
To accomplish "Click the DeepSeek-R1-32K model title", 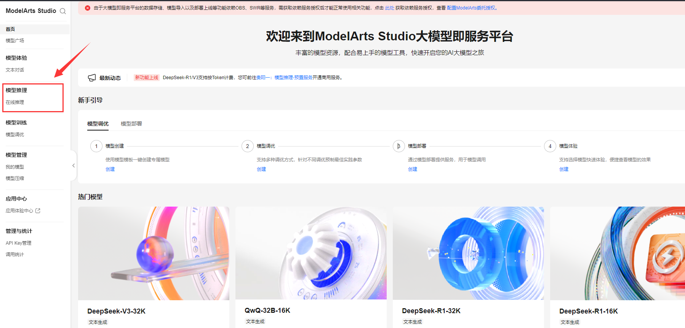I will (x=431, y=311).
